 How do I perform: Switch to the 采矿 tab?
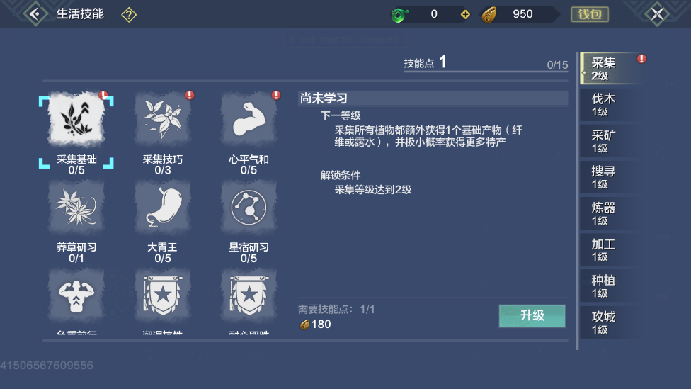click(x=609, y=141)
